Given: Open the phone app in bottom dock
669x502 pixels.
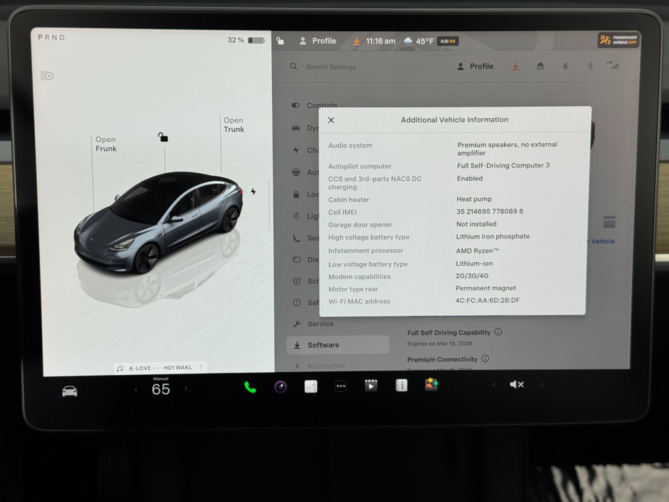Looking at the screenshot, I should [250, 387].
